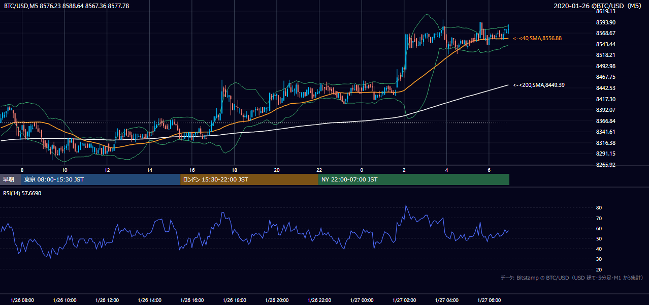This screenshot has height=305, width=649.
Task: Select the 40 SMA label 8556.88
Action: (537, 38)
